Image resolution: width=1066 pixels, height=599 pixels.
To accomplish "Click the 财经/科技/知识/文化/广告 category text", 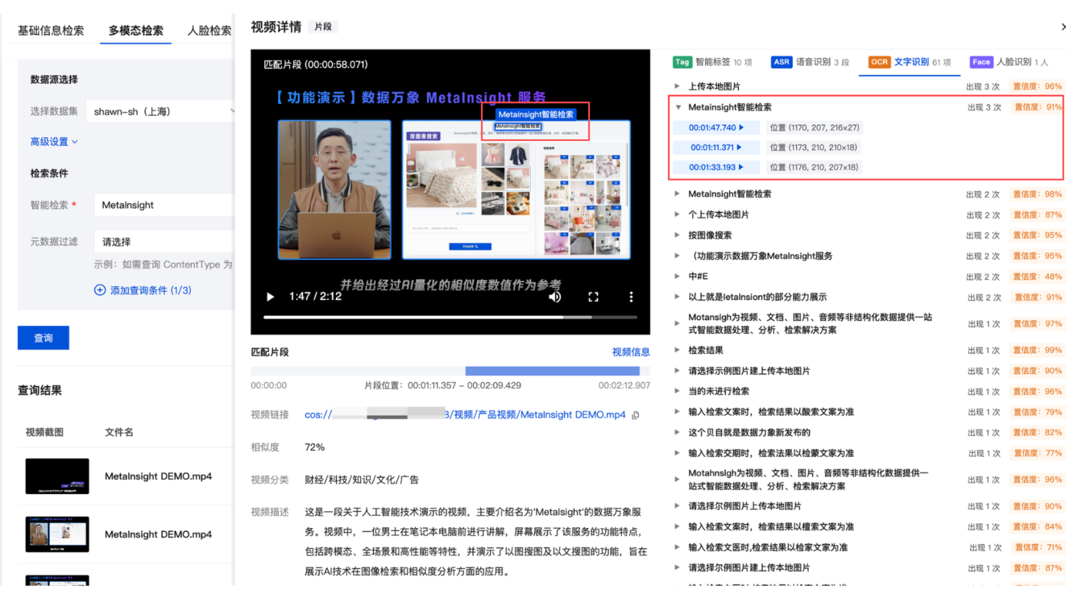I will coord(361,480).
